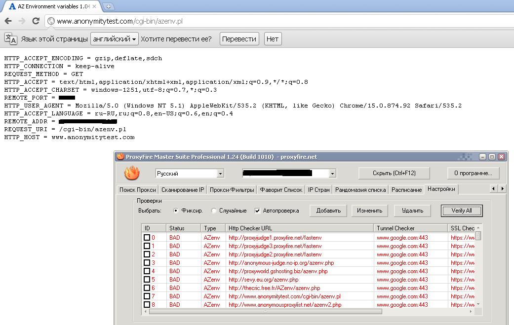This screenshot has height=325, width=514.
Task: Open the английский language dropdown
Action: (x=115, y=39)
